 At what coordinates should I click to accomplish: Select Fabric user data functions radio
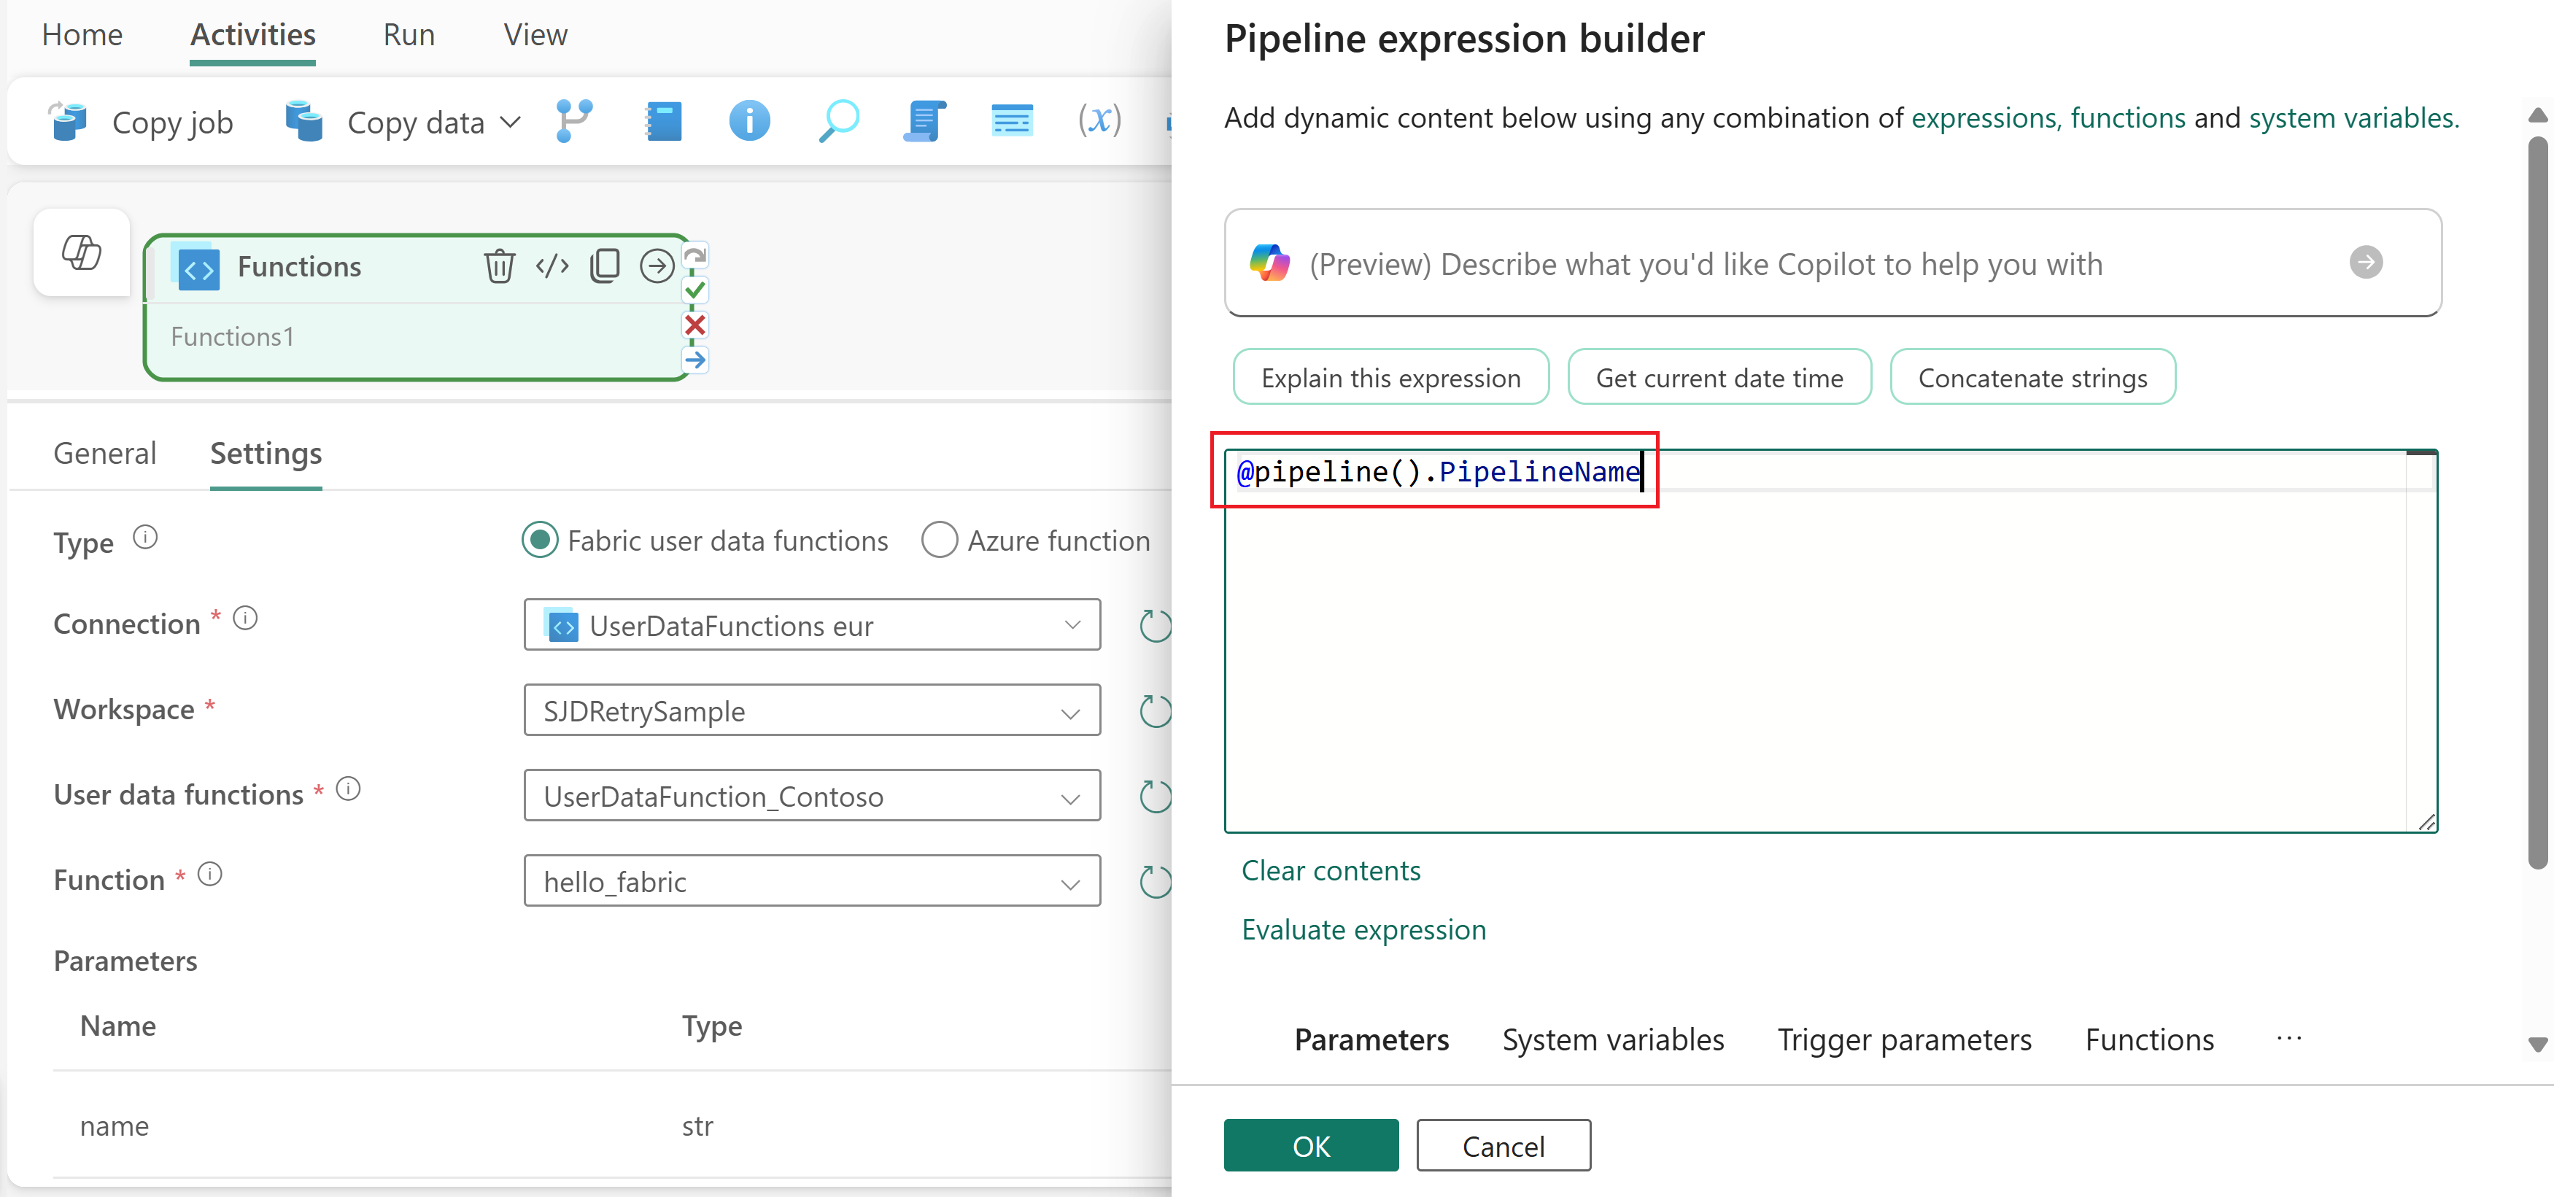point(541,541)
